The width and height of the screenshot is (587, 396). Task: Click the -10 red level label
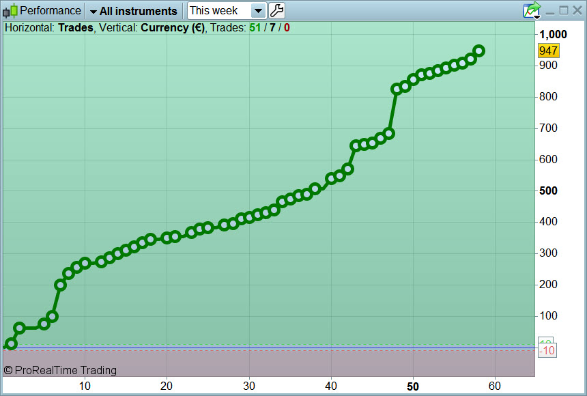click(547, 351)
